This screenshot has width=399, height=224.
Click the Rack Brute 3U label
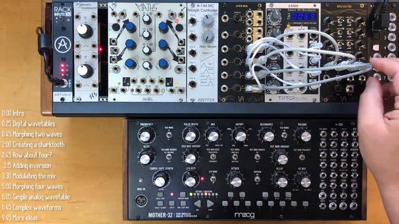tap(62, 12)
